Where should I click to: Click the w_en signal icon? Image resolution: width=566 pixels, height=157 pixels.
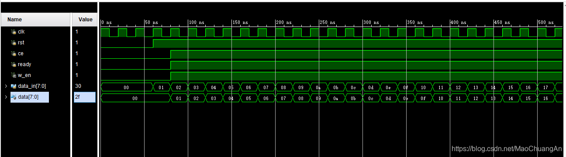[13, 75]
